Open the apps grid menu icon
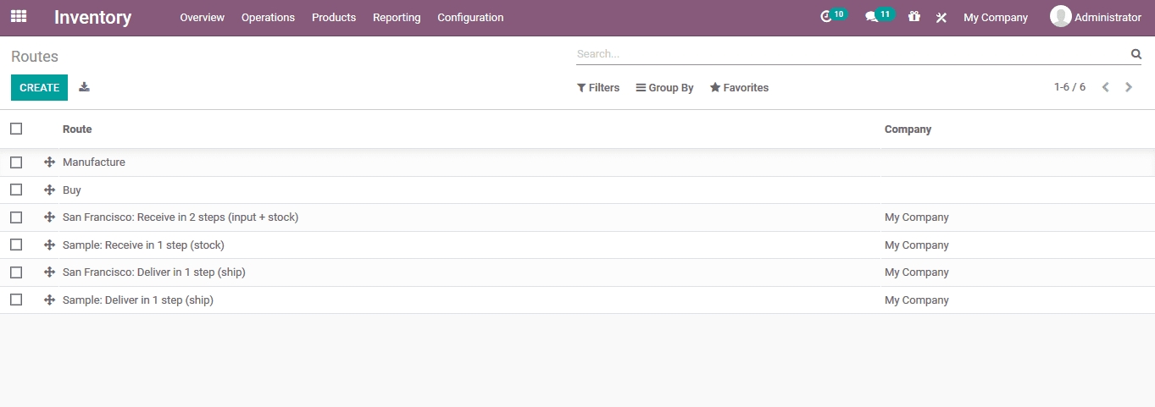Image resolution: width=1155 pixels, height=407 pixels. coord(18,17)
